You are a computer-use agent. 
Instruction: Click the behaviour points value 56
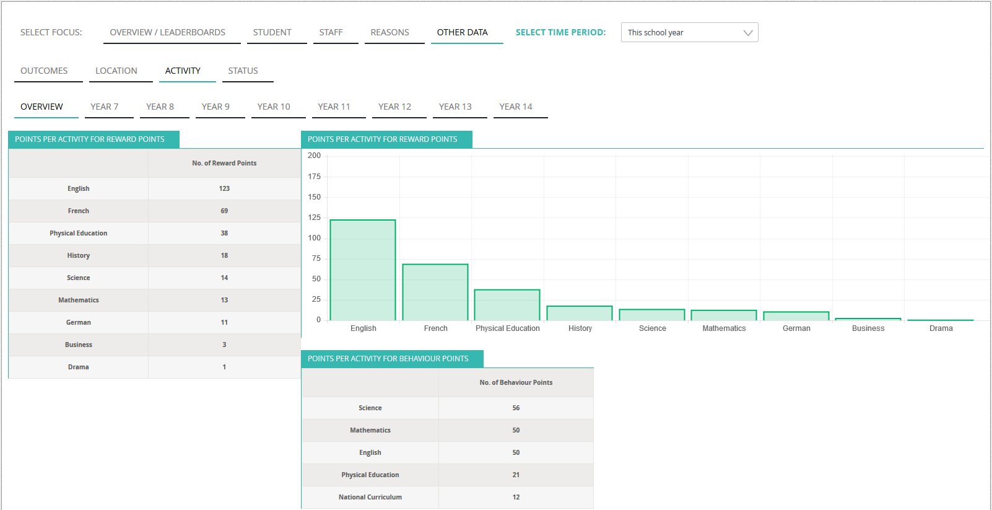point(516,408)
